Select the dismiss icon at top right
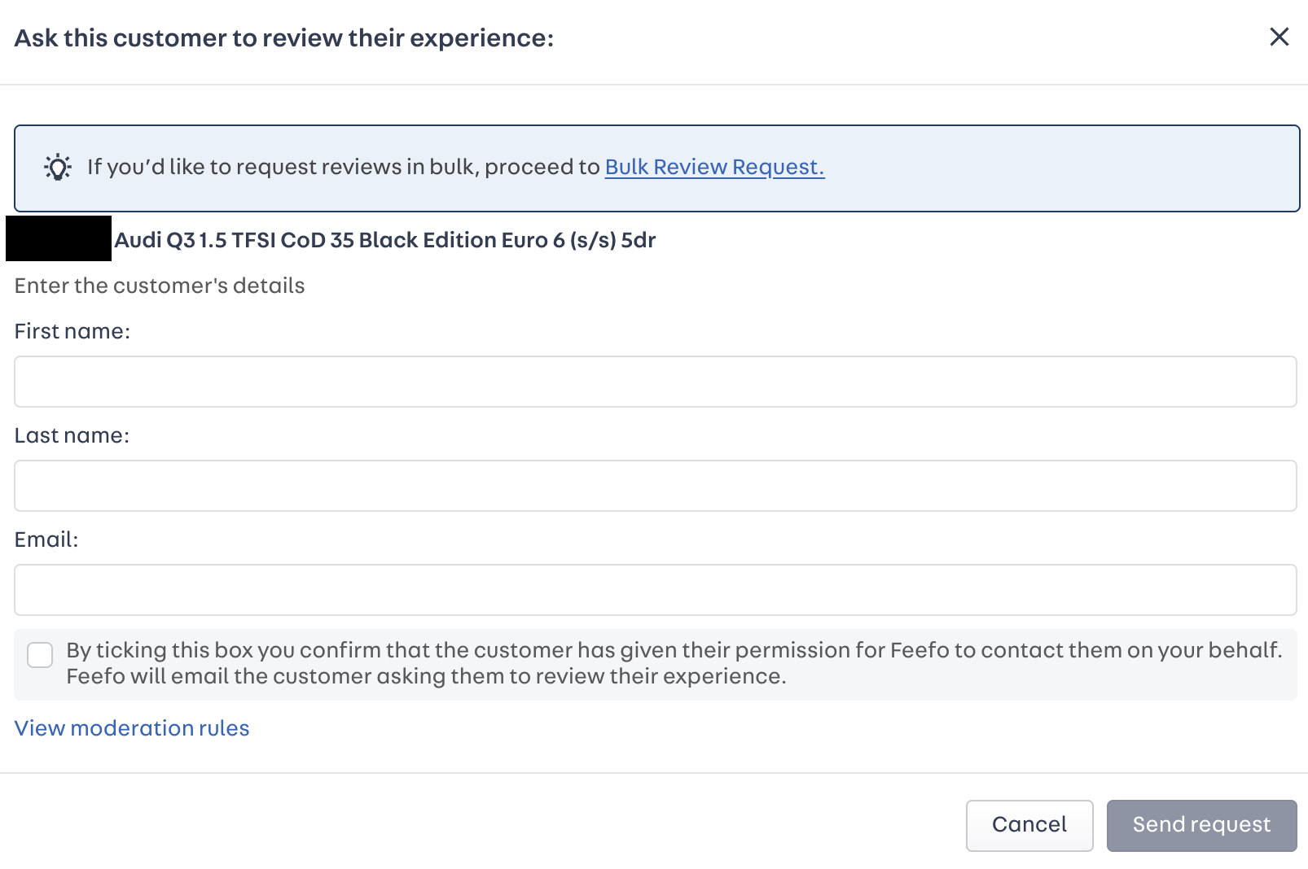The height and width of the screenshot is (869, 1308). pyautogui.click(x=1279, y=37)
